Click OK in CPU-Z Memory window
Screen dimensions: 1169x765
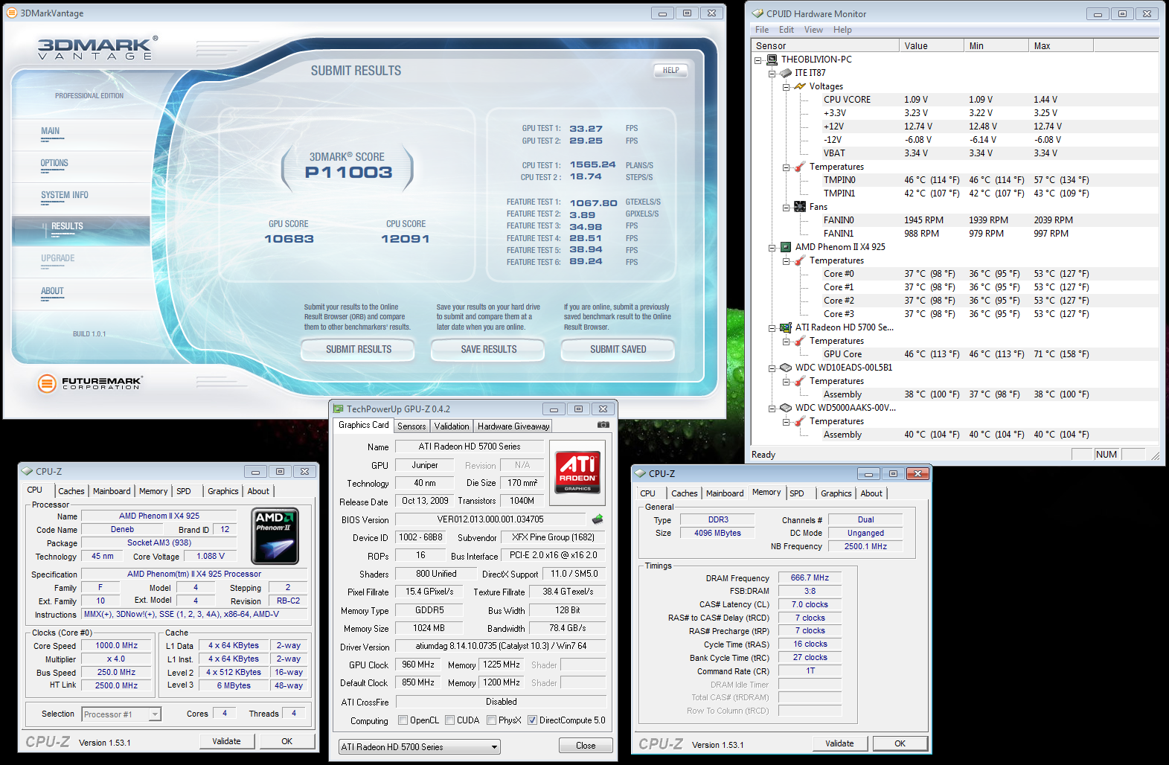coord(900,743)
